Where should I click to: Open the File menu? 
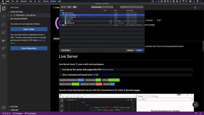(13, 1)
